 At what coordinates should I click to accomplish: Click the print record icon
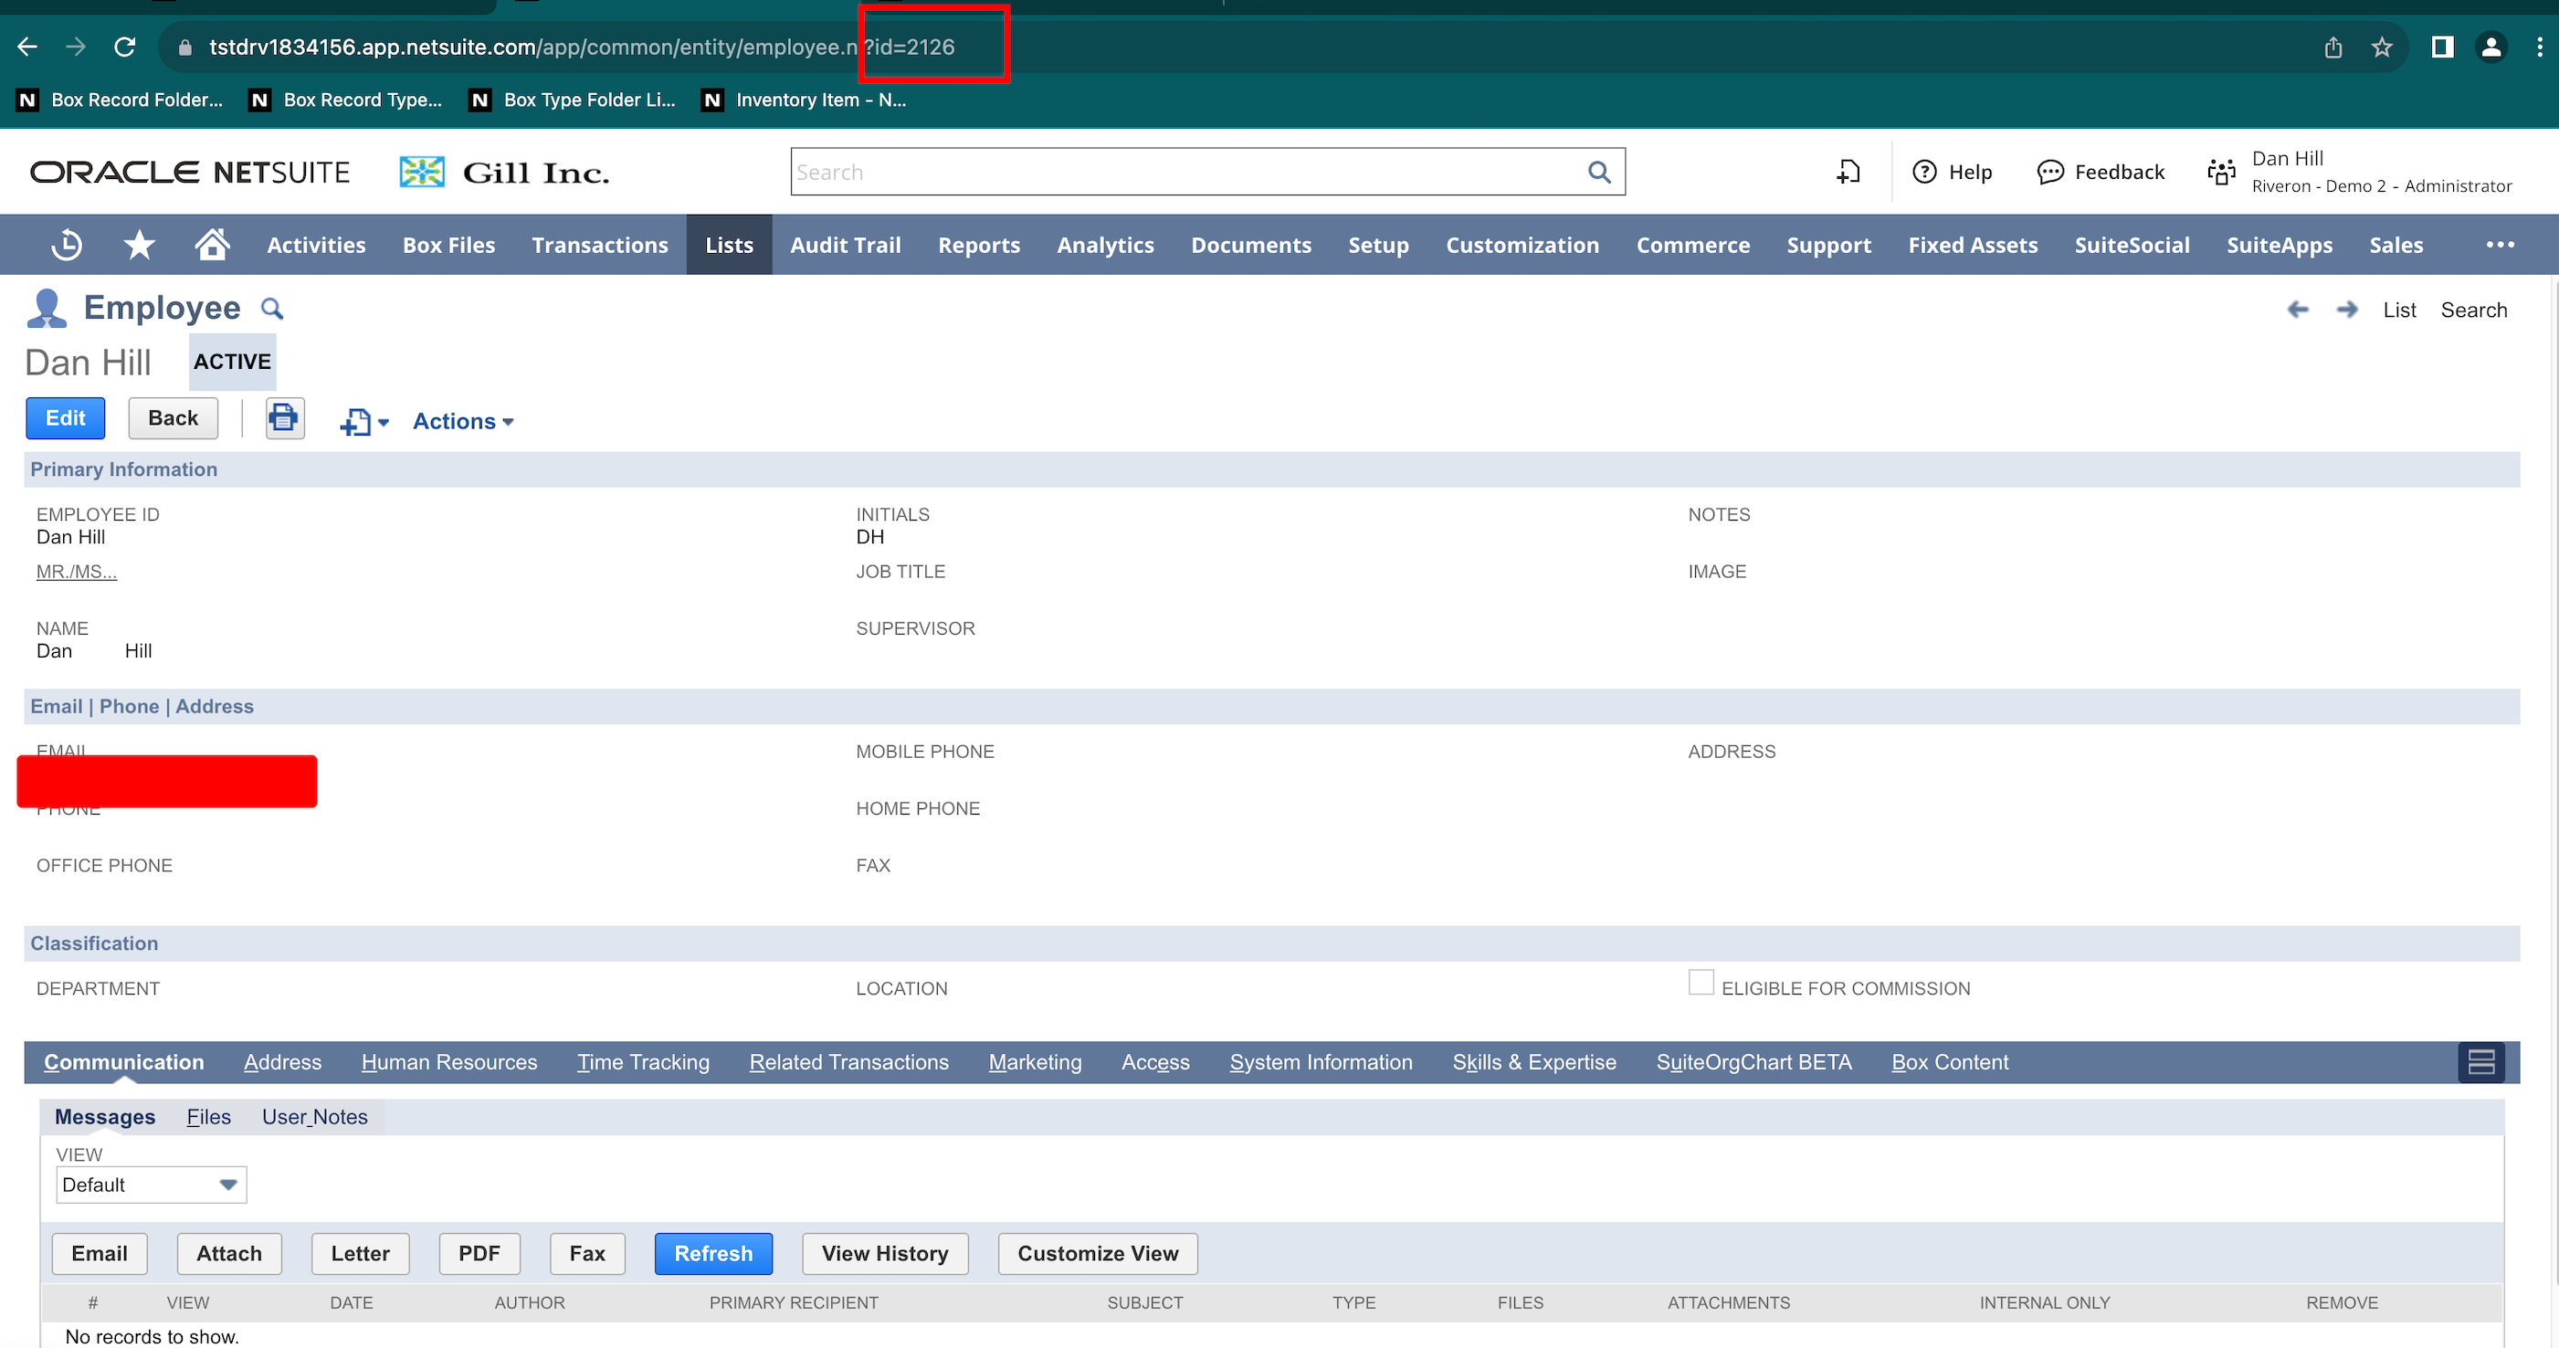(284, 418)
